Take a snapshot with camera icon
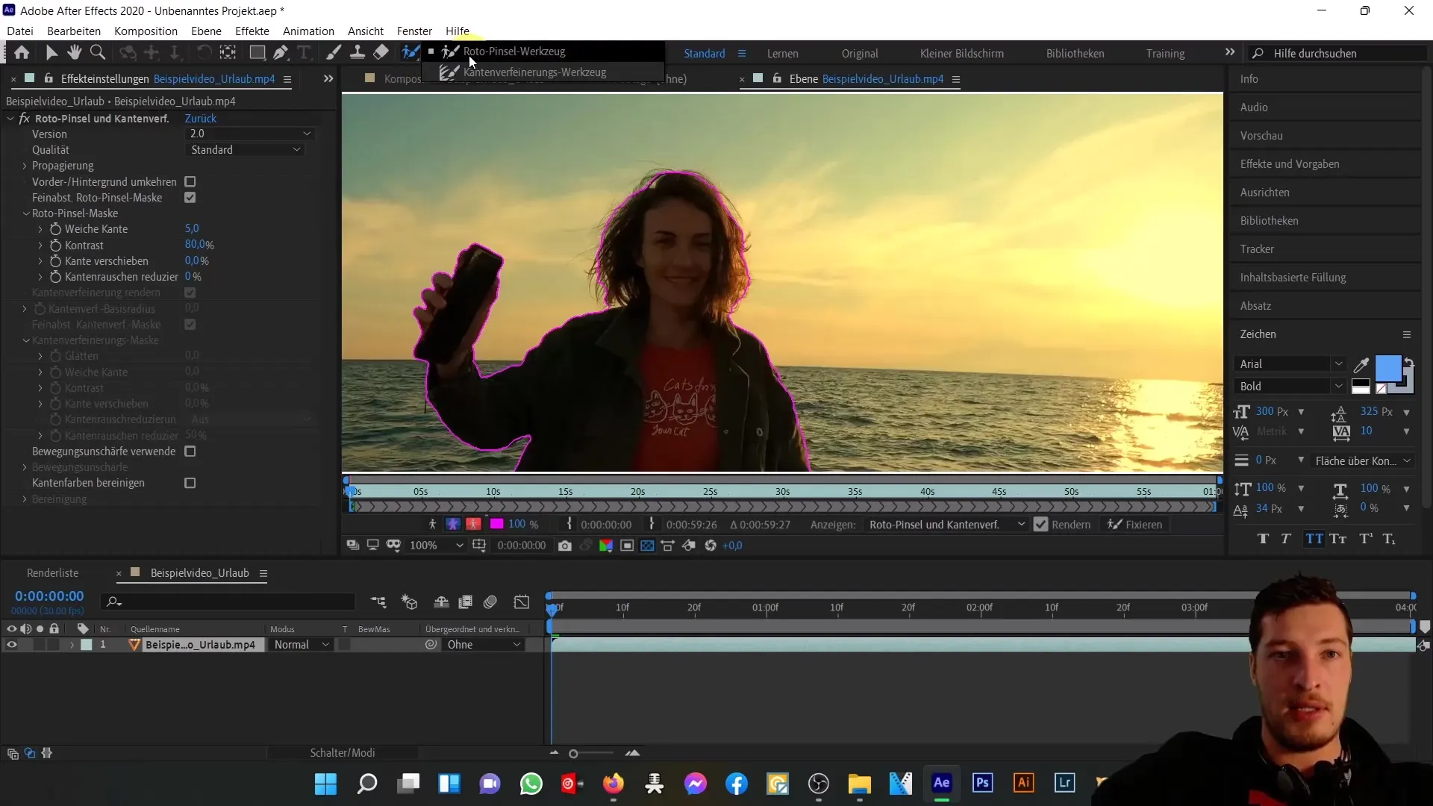Screen dimensions: 1433x806 pyautogui.click(x=565, y=546)
